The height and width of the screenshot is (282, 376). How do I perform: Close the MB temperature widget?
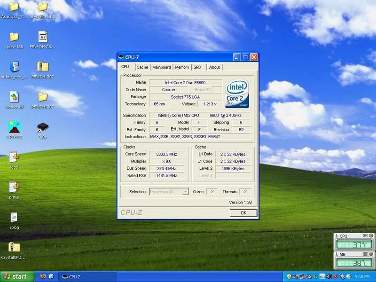371,254
